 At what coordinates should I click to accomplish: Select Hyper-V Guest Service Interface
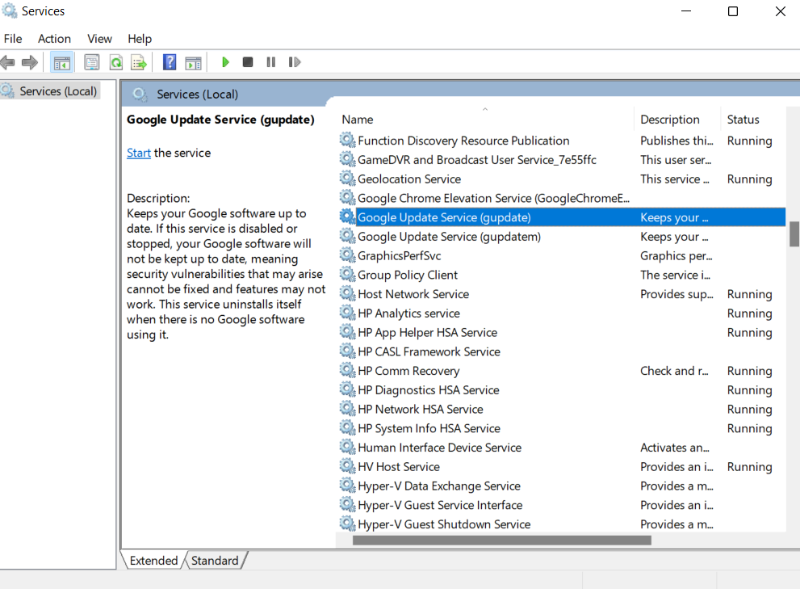tap(561, 505)
